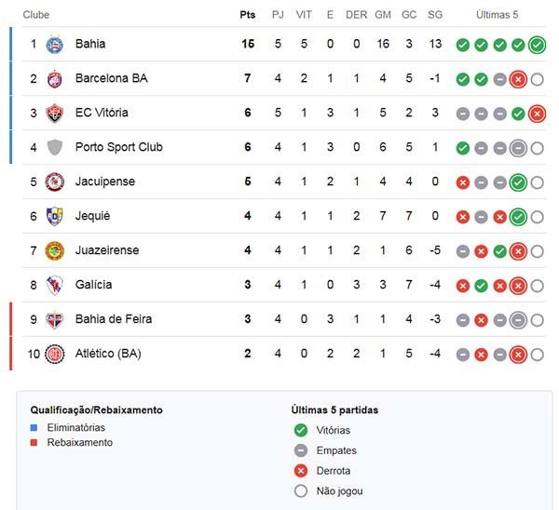Viewport: 559px width, 510px height.
Task: Click the EC Vitória club crest
Action: click(x=55, y=113)
